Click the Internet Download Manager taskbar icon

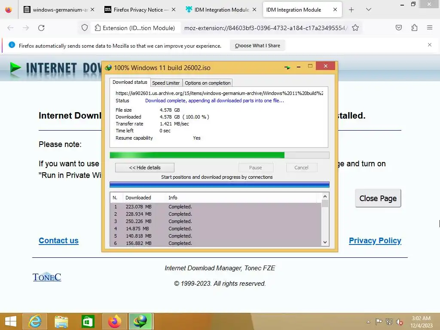point(141,321)
